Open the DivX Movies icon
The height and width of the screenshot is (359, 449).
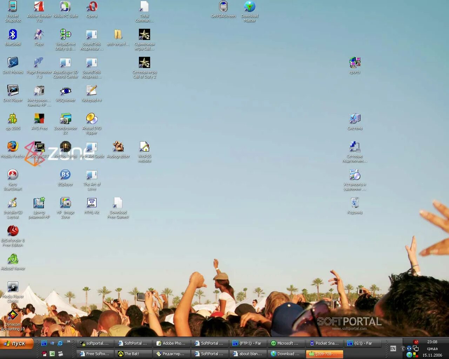tap(13, 66)
